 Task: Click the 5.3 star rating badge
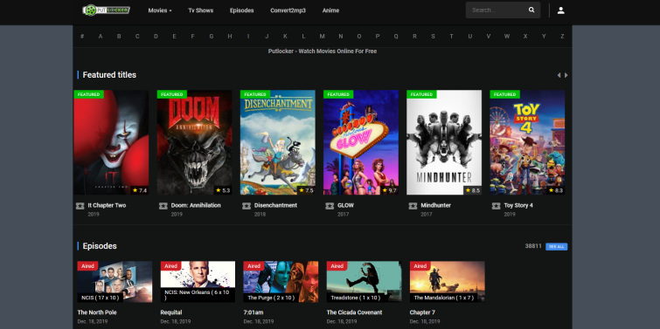223,190
